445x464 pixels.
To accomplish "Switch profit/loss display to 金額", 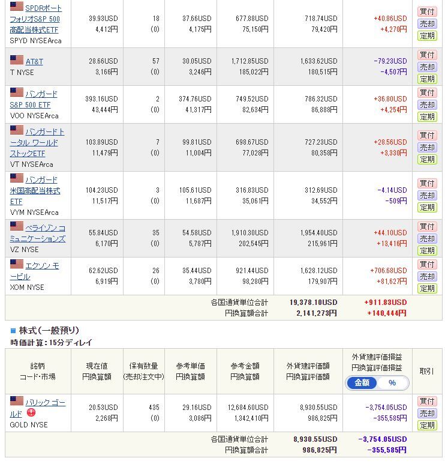I will [x=362, y=383].
